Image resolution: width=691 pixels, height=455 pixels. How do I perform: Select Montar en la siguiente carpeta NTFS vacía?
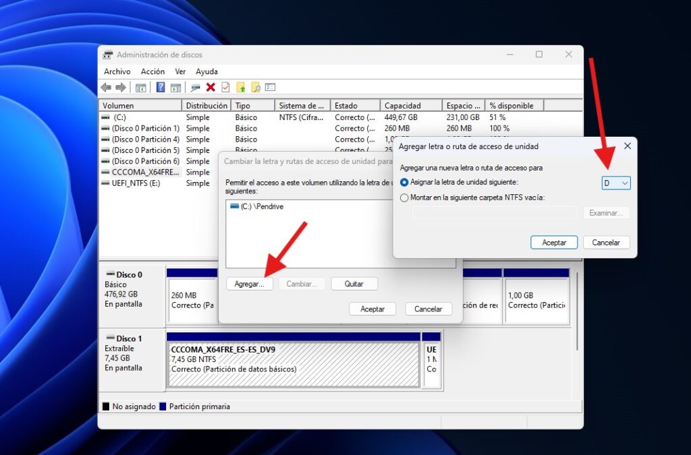pos(404,198)
